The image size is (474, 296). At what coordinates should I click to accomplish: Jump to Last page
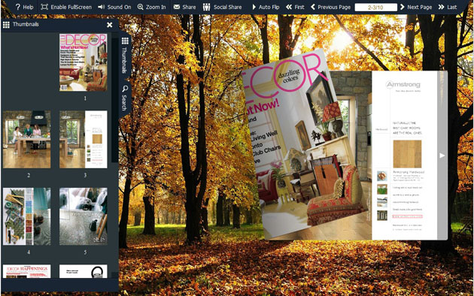point(448,7)
